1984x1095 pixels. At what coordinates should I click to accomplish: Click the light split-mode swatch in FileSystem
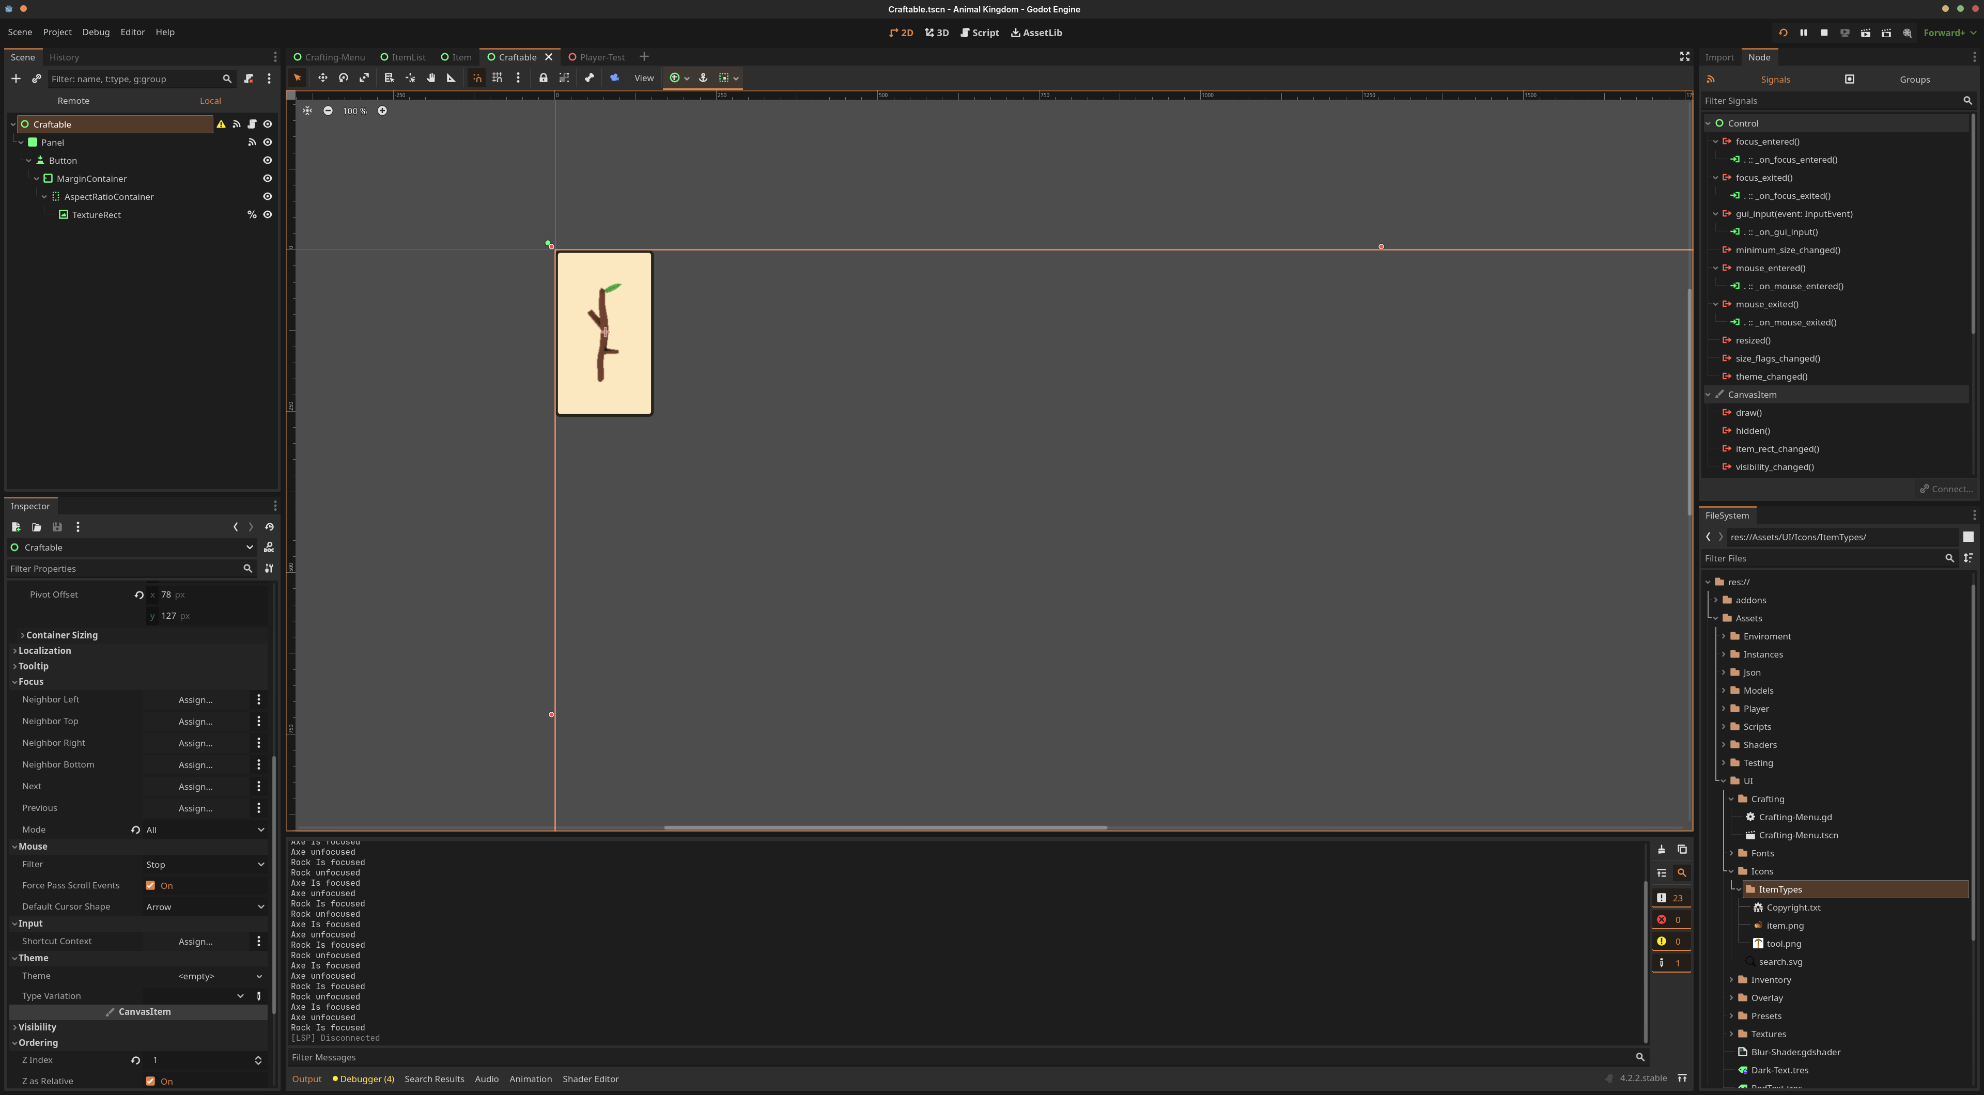click(1968, 537)
